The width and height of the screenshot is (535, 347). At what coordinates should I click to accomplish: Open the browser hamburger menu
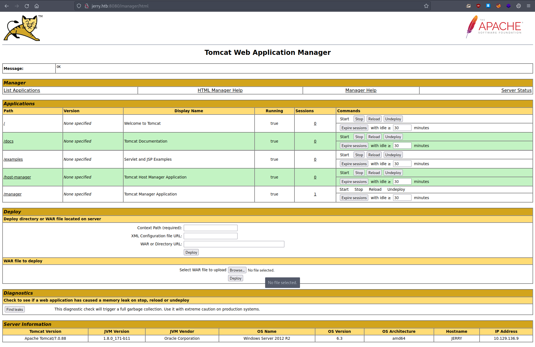(x=528, y=6)
